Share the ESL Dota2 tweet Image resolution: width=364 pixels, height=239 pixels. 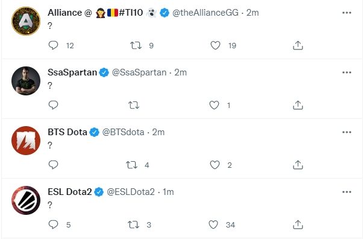tap(298, 225)
